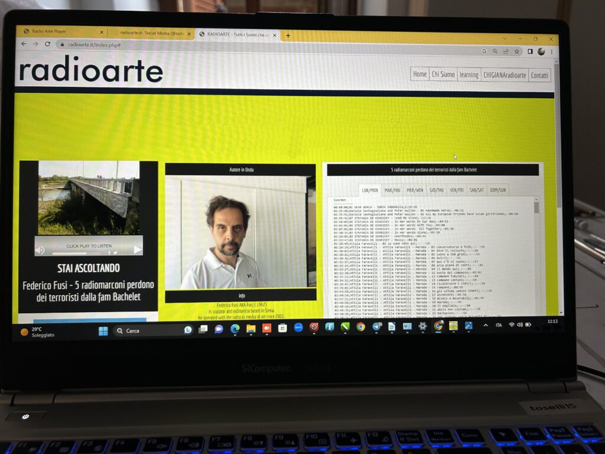
Task: Open the battery status tray icon
Action: 528,325
